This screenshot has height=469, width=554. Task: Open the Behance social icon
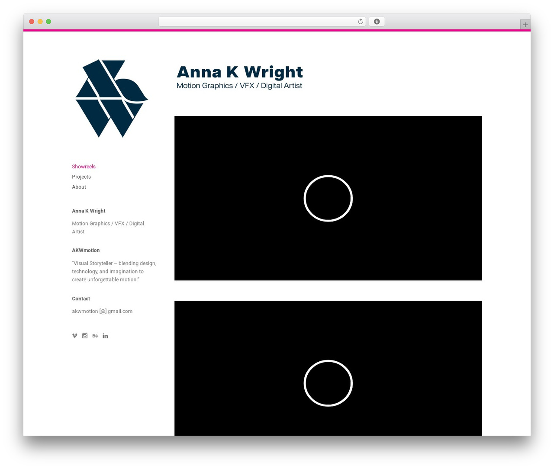pyautogui.click(x=95, y=336)
